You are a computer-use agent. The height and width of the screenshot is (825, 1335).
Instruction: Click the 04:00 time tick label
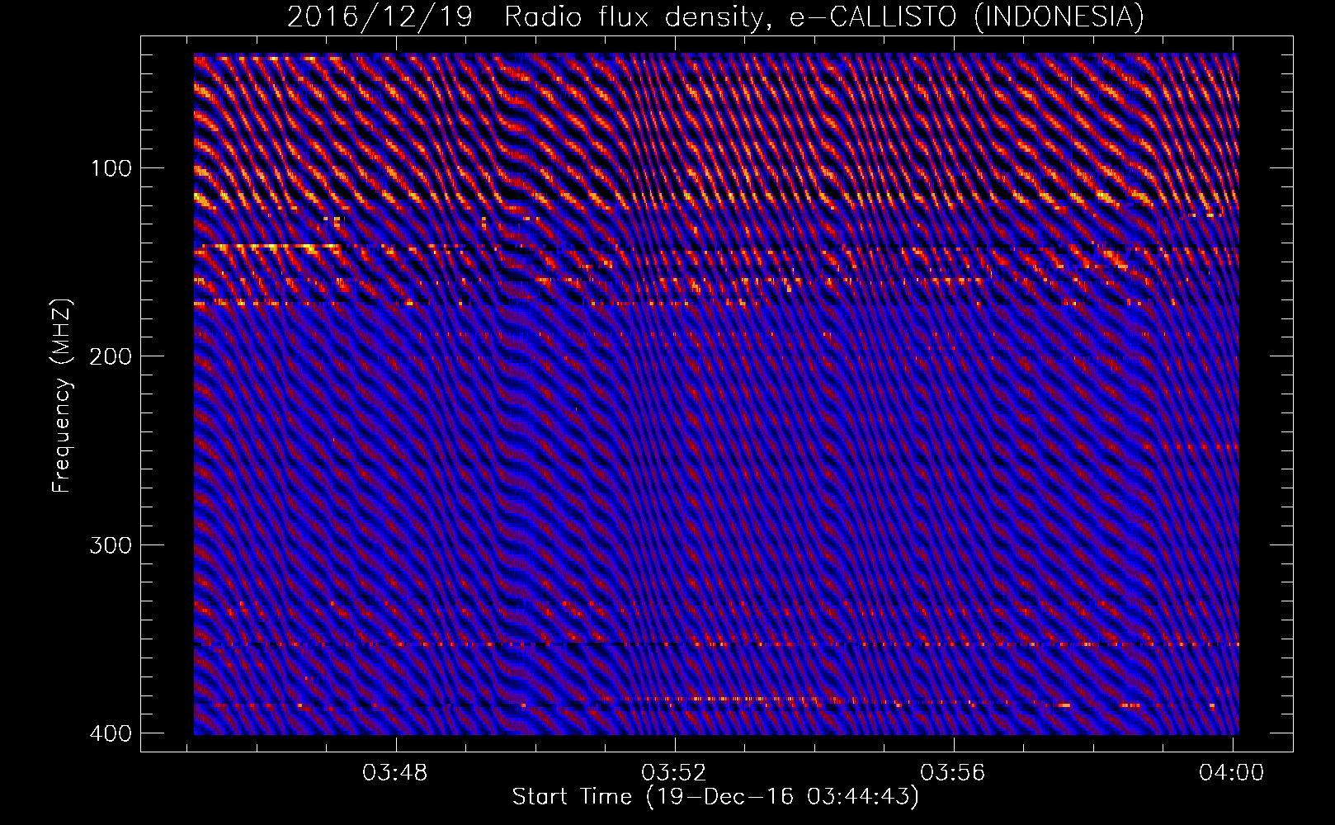click(1233, 773)
